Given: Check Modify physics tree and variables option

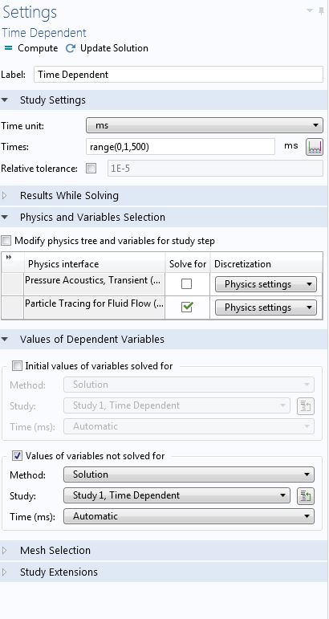Looking at the screenshot, I should coord(6,241).
